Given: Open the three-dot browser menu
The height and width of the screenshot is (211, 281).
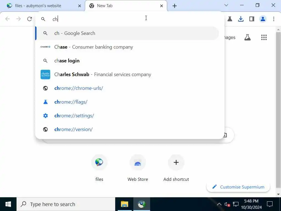Looking at the screenshot, I should (274, 19).
